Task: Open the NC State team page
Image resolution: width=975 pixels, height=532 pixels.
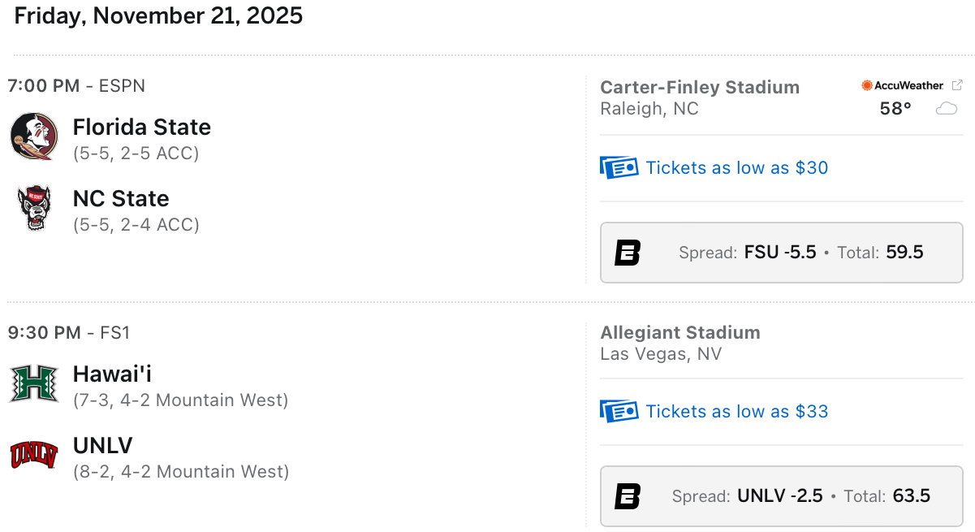Action: tap(121, 199)
